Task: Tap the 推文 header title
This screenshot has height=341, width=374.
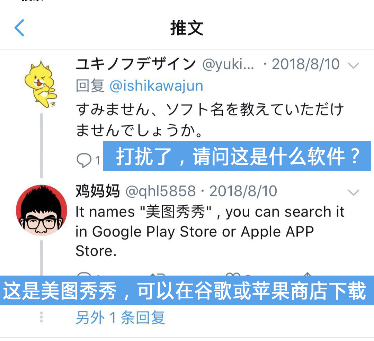Action: pyautogui.click(x=187, y=28)
